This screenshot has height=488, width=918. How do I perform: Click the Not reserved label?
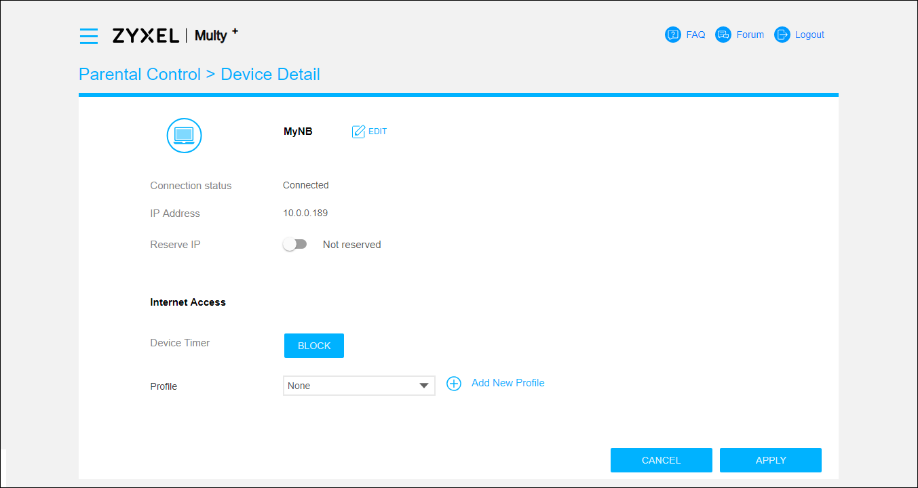(x=352, y=245)
